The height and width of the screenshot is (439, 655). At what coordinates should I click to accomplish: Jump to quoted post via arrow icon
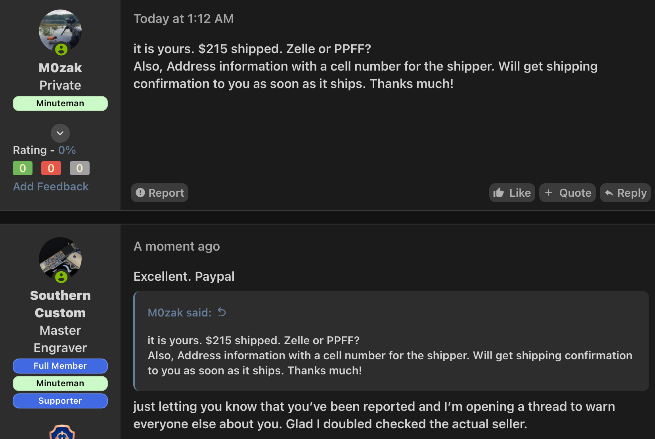(x=222, y=312)
